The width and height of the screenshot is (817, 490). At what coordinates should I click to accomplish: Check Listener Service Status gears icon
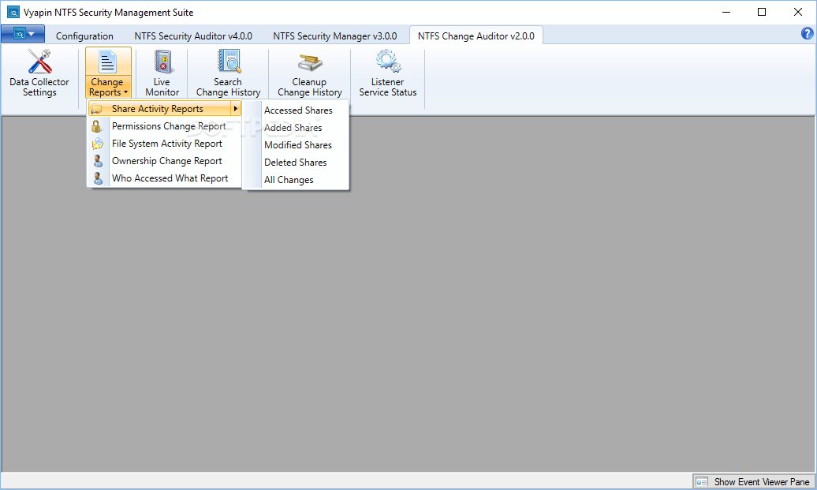point(388,61)
